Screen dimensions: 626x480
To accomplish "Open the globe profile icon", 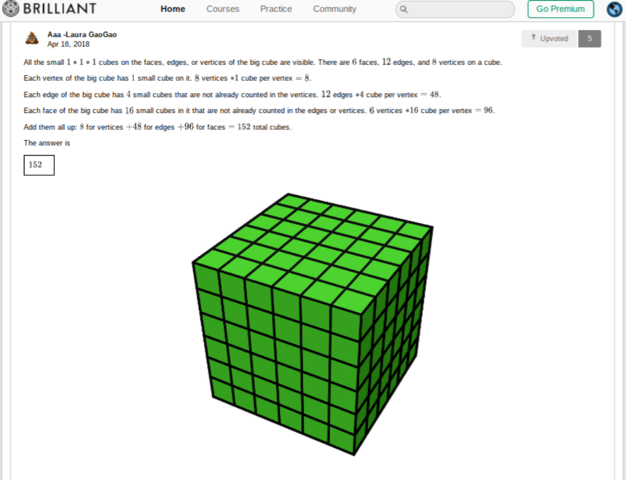I will coord(614,9).
